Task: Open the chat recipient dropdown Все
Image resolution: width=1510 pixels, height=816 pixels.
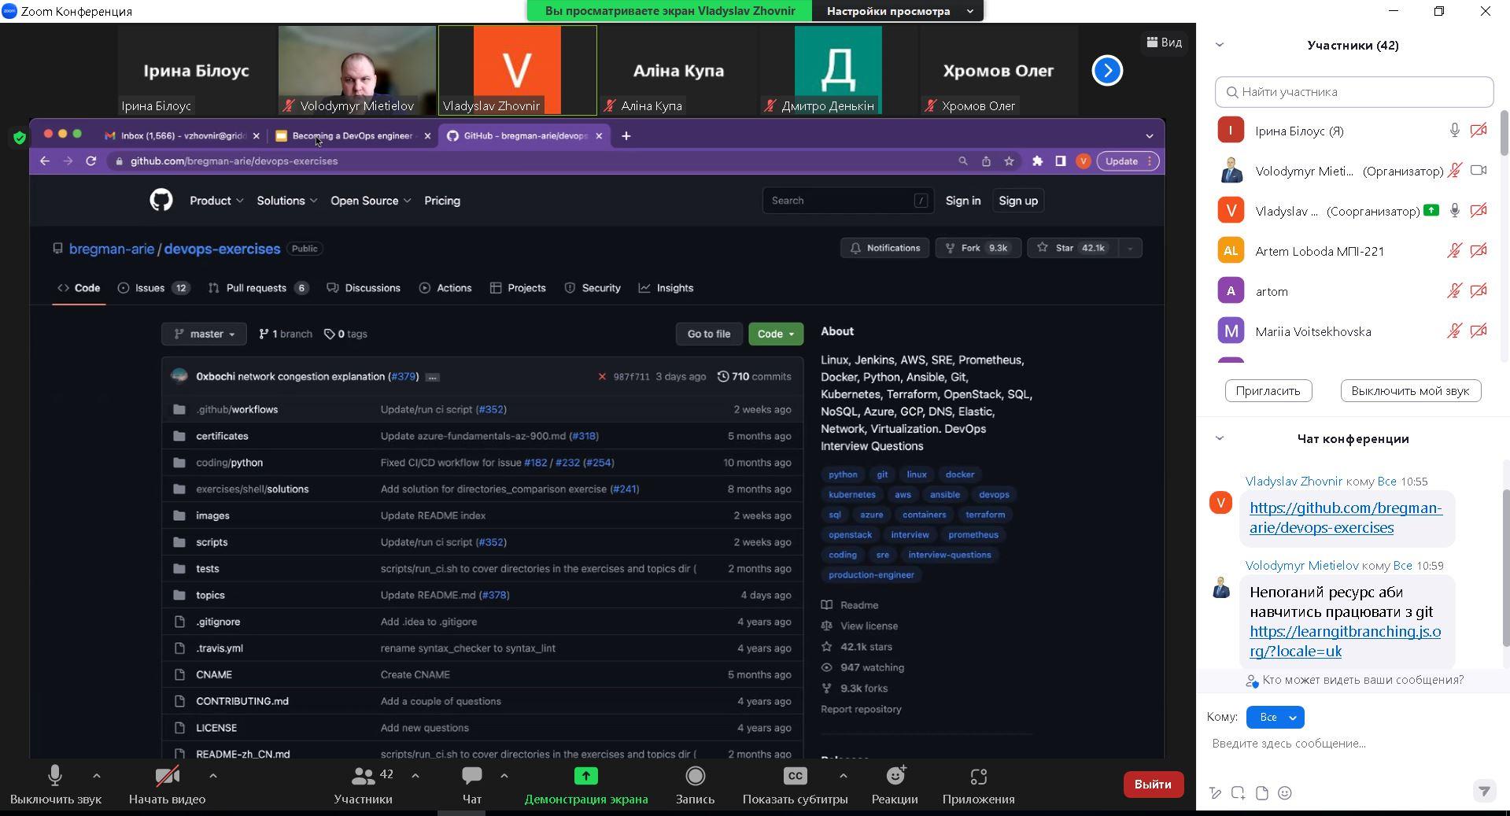Action: point(1275,718)
